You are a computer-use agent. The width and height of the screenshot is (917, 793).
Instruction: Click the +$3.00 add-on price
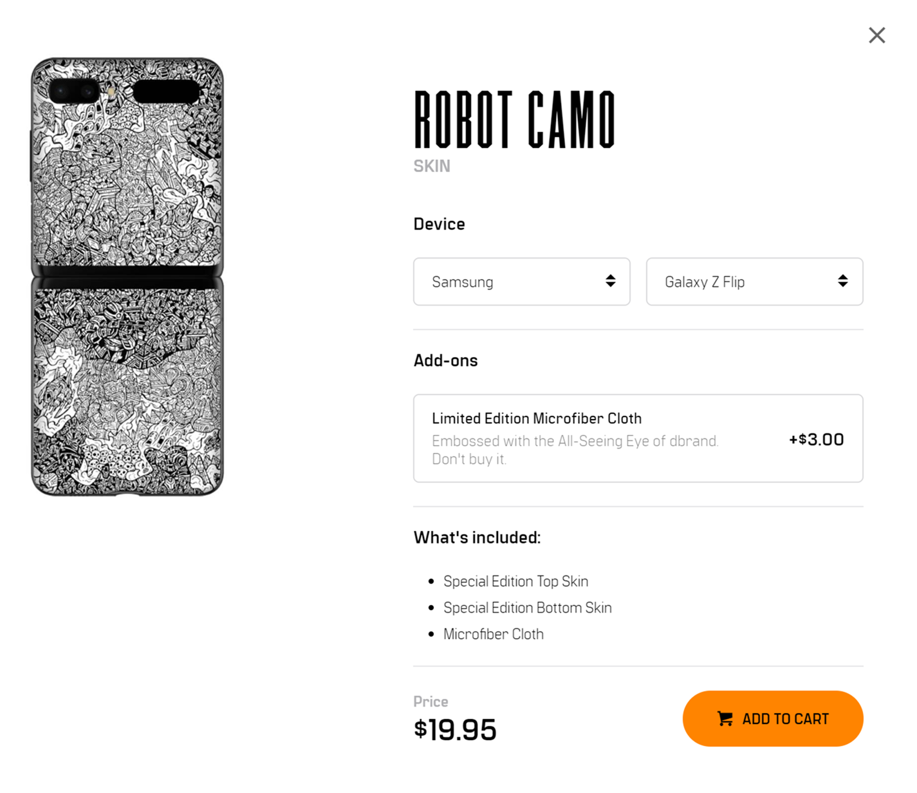point(816,440)
